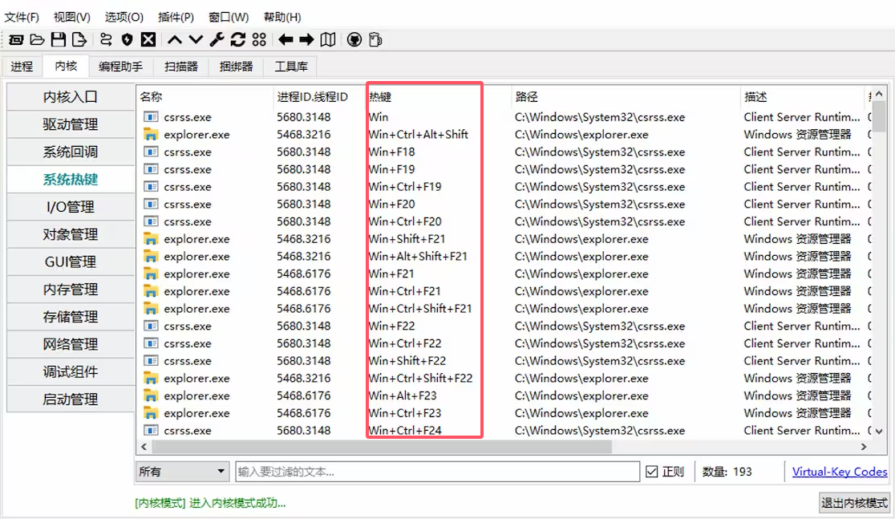This screenshot has height=519, width=895.
Task: Open the Virtual-Key Codes link
Action: (x=839, y=472)
